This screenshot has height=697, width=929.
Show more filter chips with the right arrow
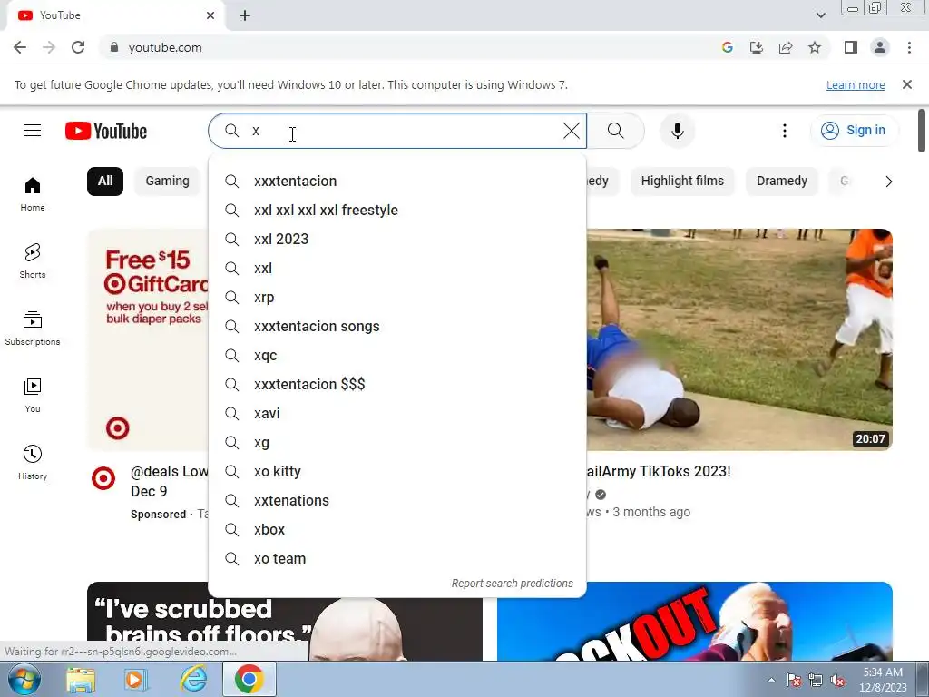(888, 182)
